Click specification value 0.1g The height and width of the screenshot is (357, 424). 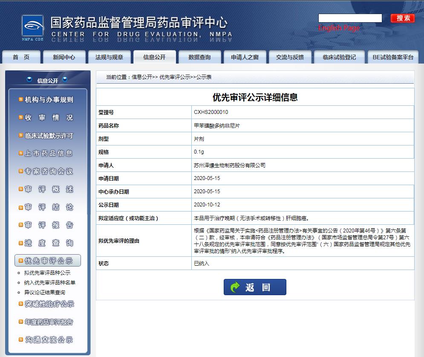(199, 152)
